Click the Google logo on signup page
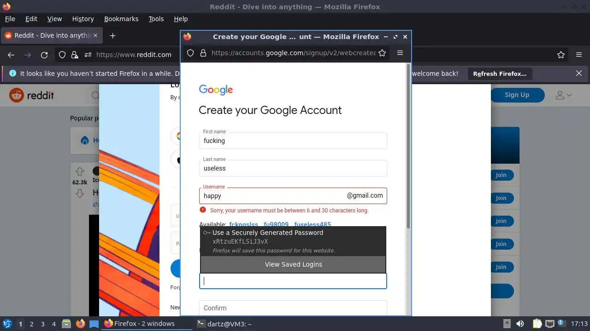This screenshot has width=590, height=331. (216, 90)
